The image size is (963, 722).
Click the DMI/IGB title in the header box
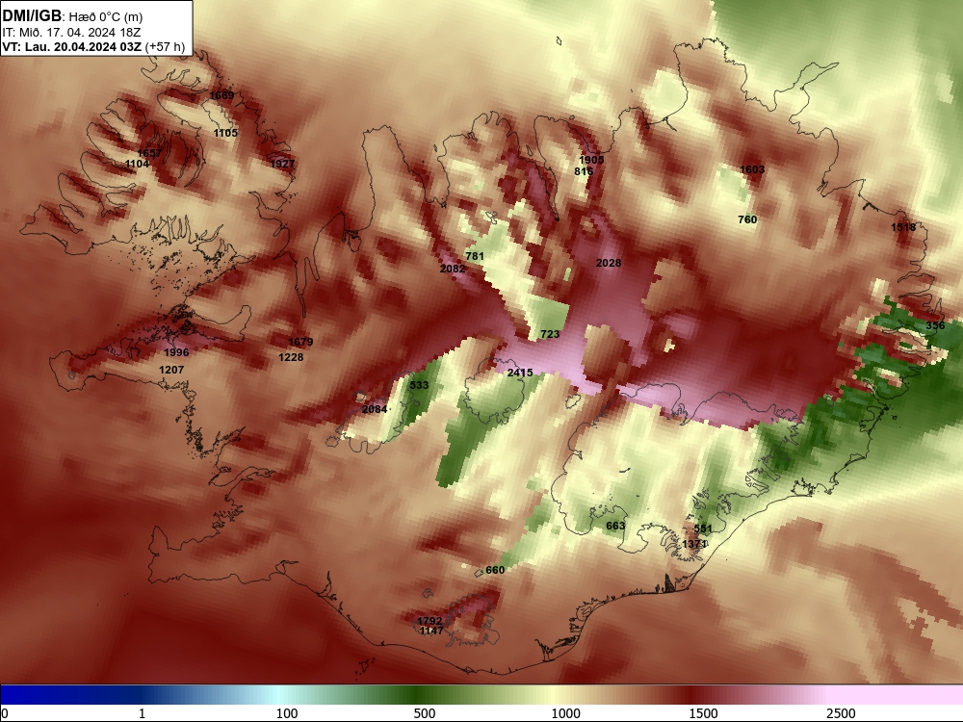32,16
